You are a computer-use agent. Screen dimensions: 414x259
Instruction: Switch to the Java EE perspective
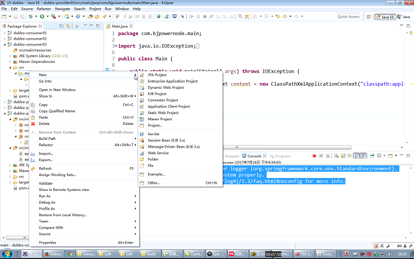[386, 17]
